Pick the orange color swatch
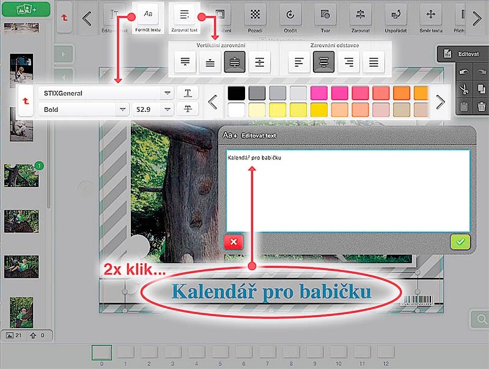 tap(402, 93)
